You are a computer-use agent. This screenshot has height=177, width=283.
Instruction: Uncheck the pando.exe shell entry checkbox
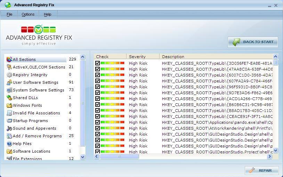coord(97,122)
